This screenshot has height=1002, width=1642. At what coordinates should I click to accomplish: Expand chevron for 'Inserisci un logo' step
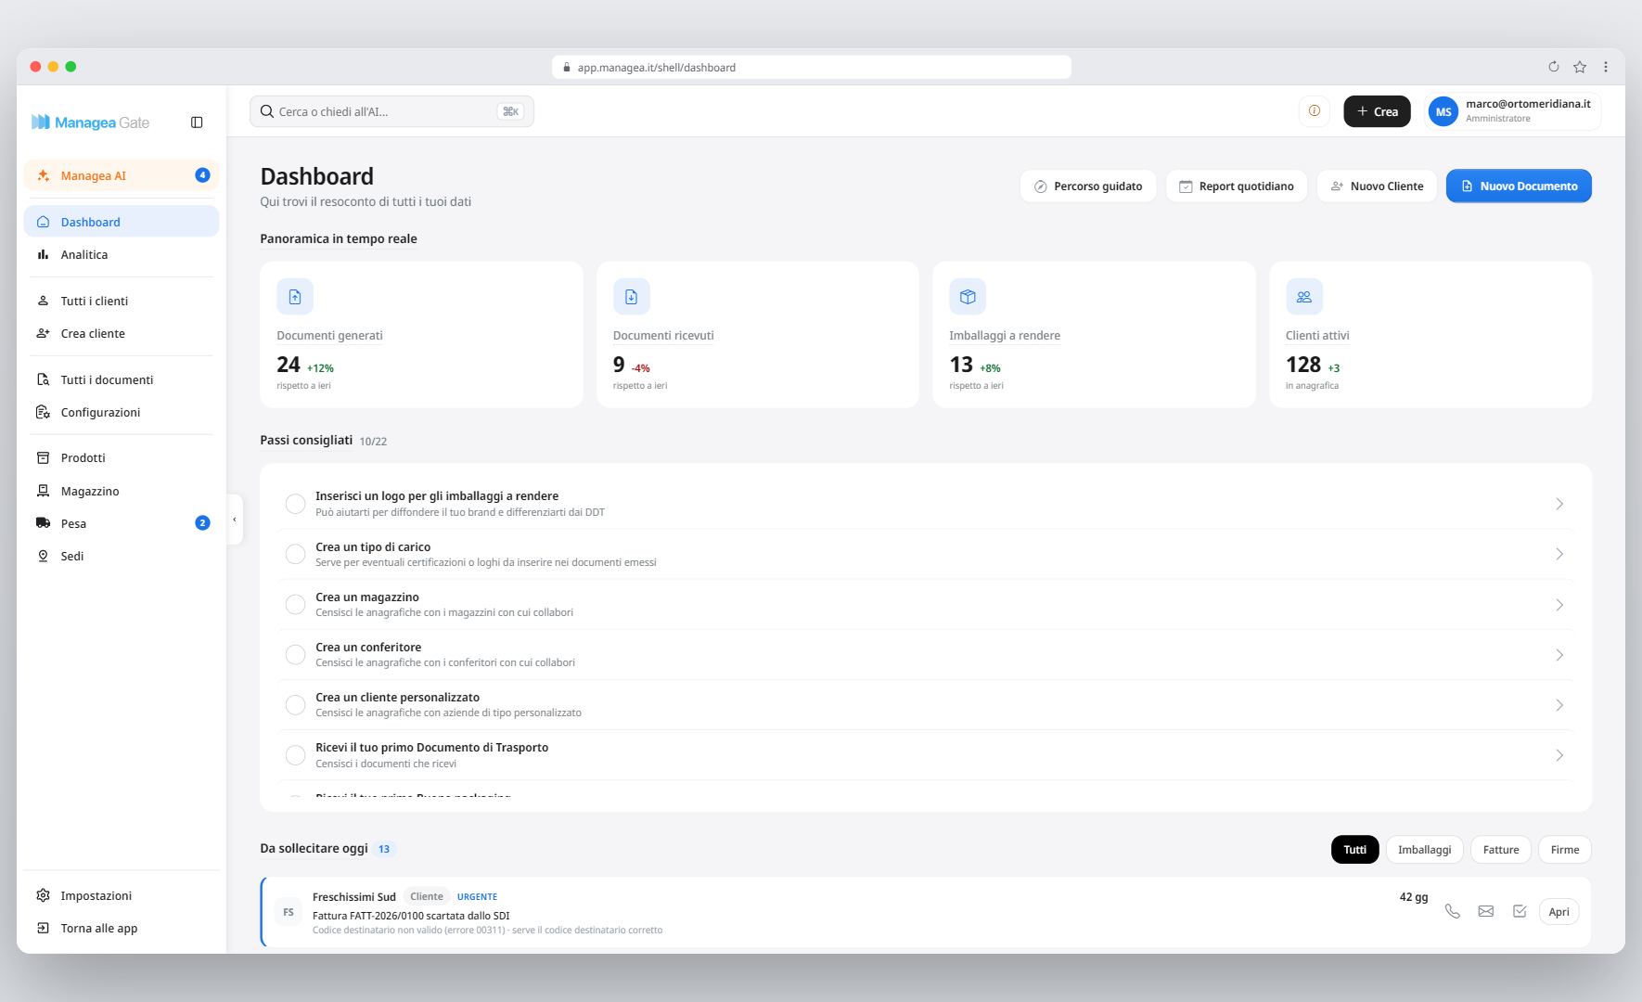1559,504
